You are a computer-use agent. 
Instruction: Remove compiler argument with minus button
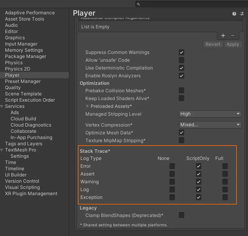tap(233, 36)
